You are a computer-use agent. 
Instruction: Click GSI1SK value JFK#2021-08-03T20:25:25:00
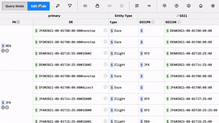click(193, 110)
